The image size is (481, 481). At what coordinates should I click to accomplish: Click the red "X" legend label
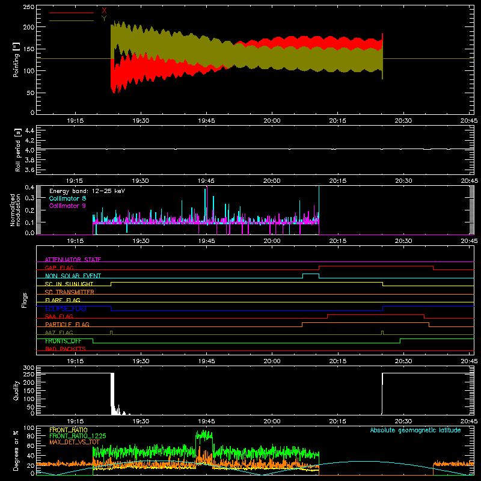point(104,11)
